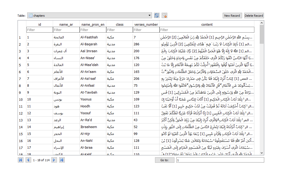
Task: Click the Filter box under the id column
Action: (x=39, y=30)
